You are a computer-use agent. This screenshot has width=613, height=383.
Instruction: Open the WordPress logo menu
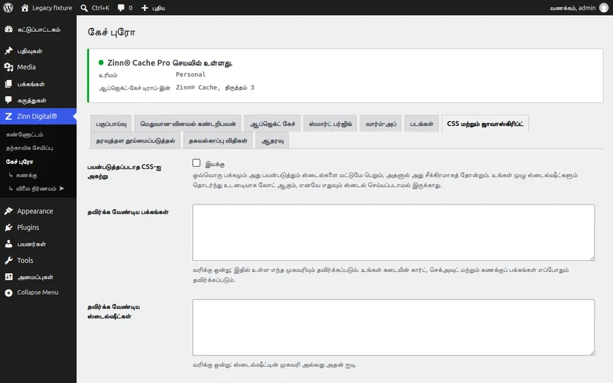8,8
